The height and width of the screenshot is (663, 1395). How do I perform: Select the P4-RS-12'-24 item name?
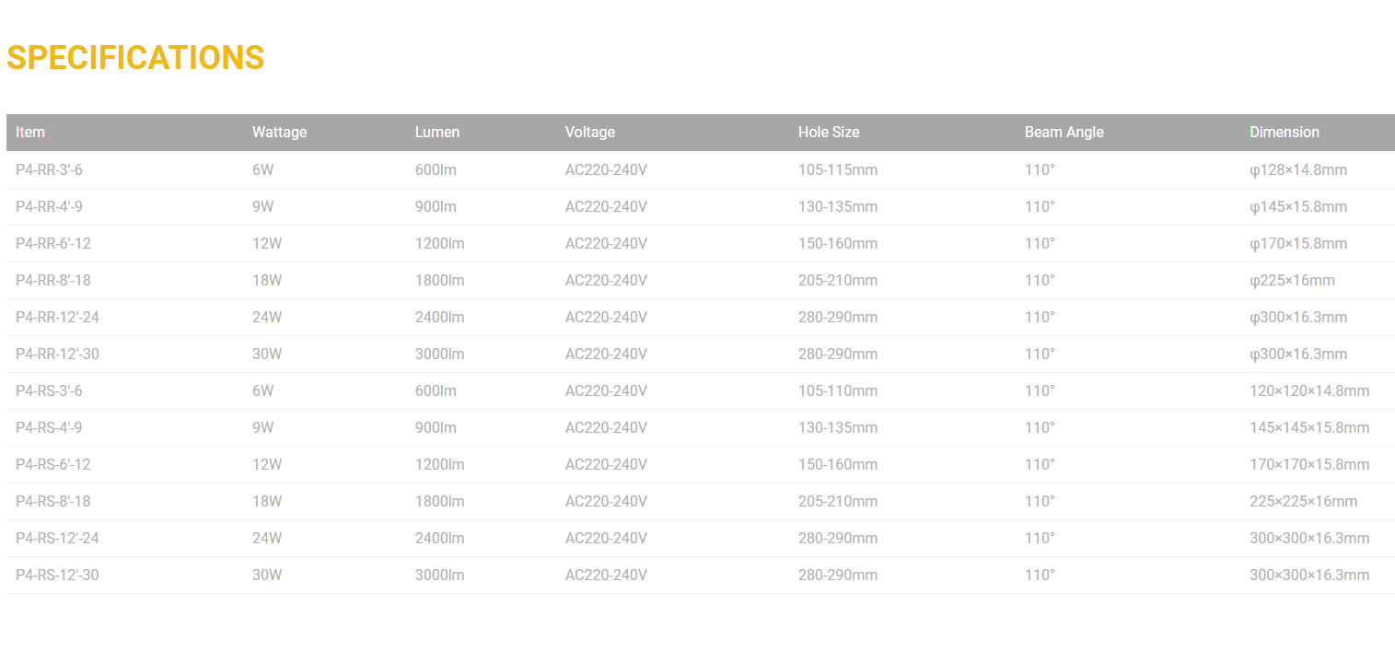click(57, 539)
